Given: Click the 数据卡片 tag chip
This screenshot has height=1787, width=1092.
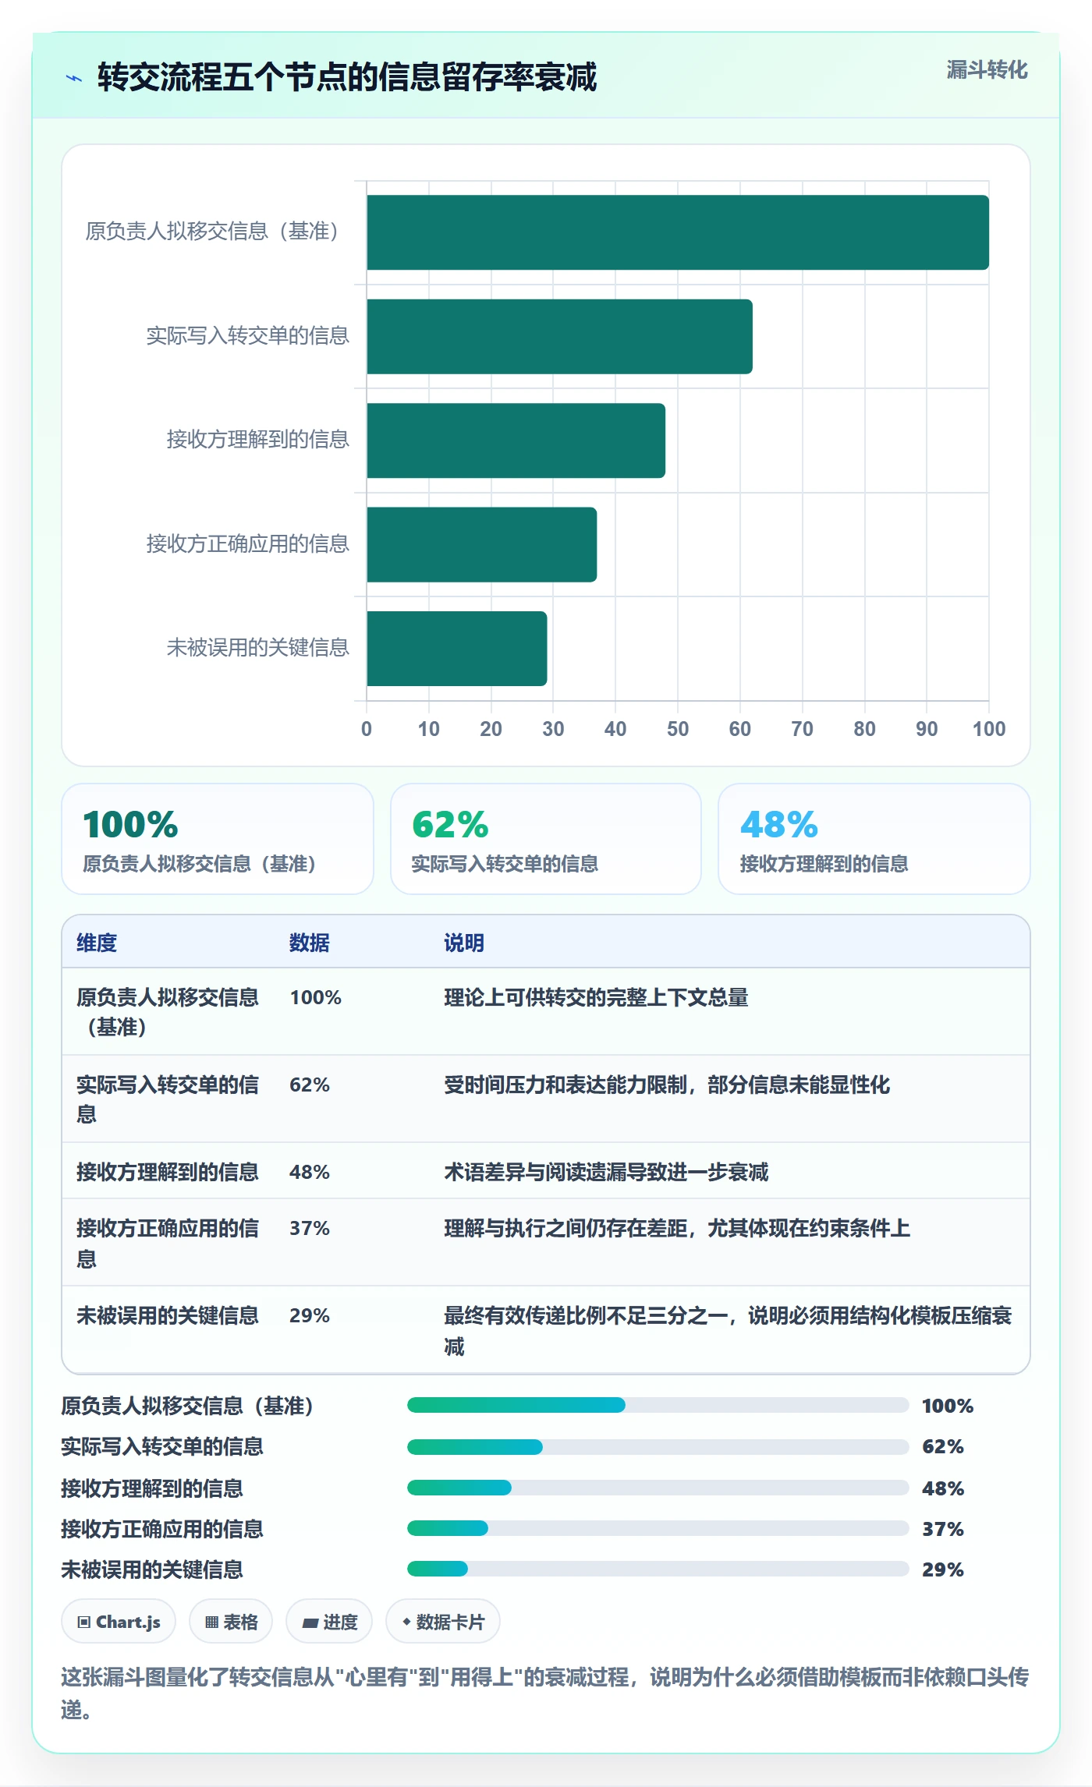Looking at the screenshot, I should click(443, 1622).
